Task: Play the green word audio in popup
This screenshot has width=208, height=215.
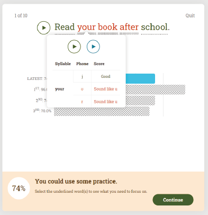Action: click(x=74, y=47)
